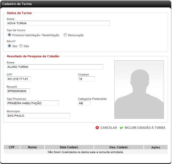Click the CPF column header
This screenshot has height=164, width=172.
point(12,147)
